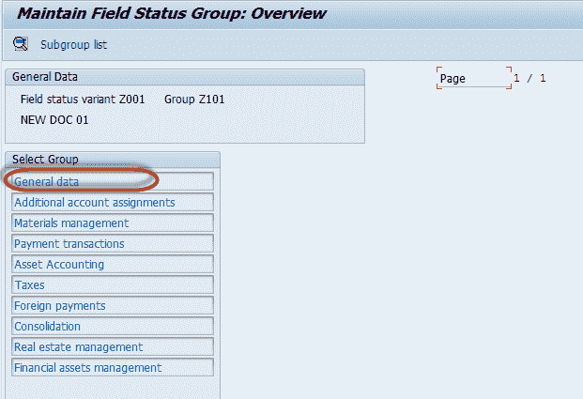Click the 'Select Group' panel header
The height and width of the screenshot is (399, 583).
(113, 160)
